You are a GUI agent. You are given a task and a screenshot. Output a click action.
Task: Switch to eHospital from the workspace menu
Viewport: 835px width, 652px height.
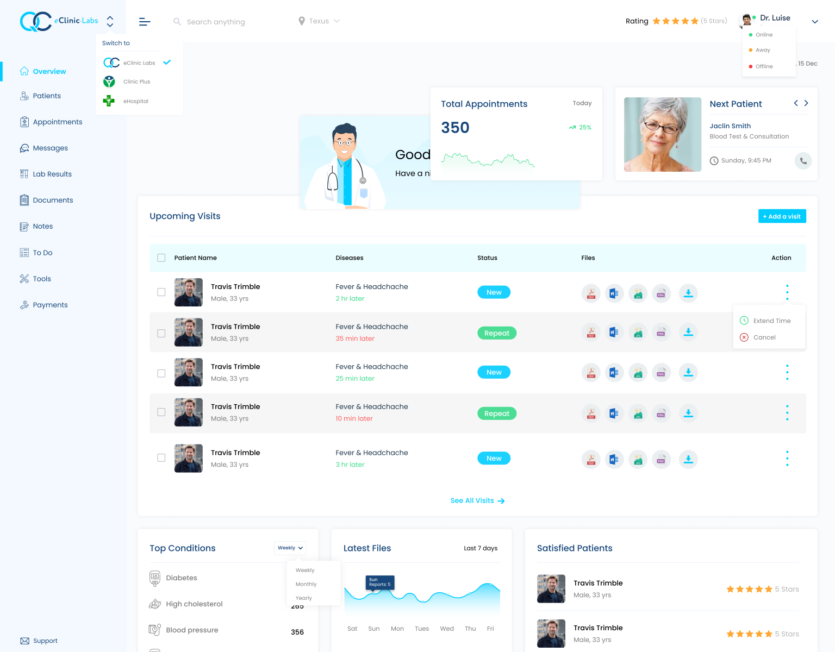point(135,101)
